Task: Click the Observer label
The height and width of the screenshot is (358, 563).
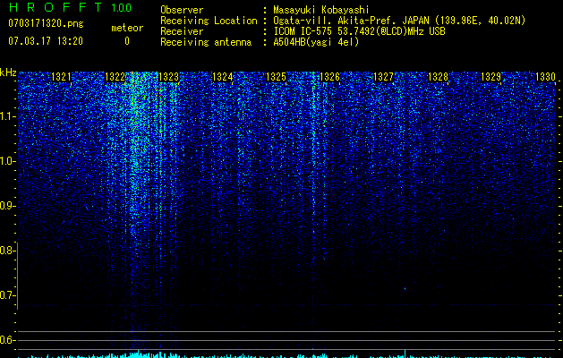Action: pyautogui.click(x=182, y=10)
